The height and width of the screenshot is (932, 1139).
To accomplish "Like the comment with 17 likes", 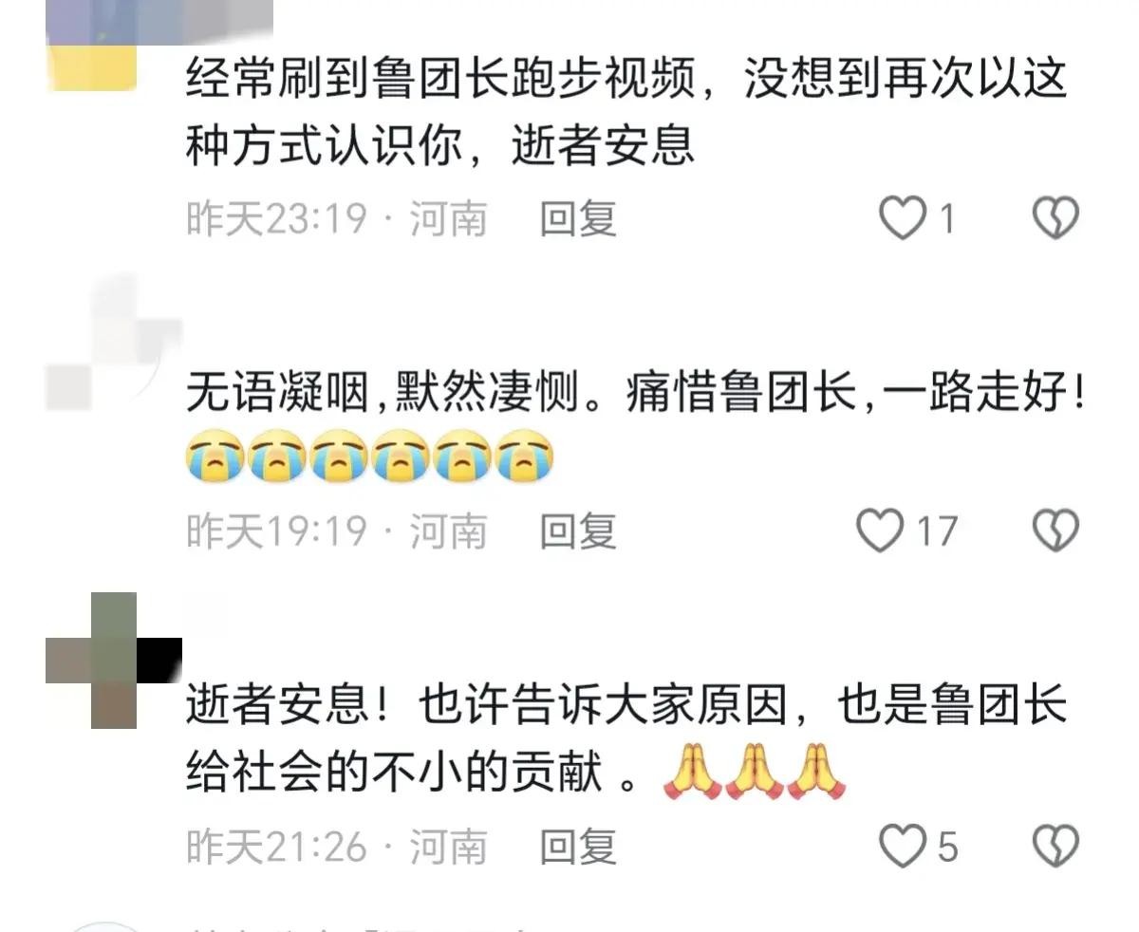I will [880, 531].
